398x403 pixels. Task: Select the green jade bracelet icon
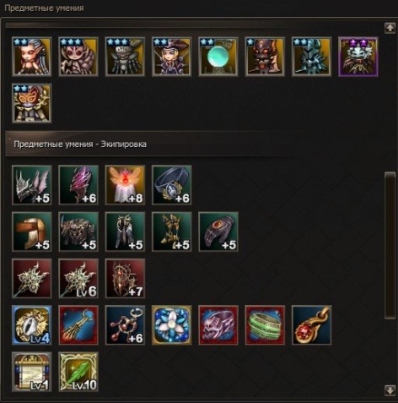tap(265, 325)
